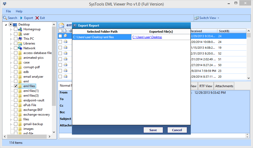Check the eml files(1) folder checkbox
This screenshot has height=148, width=253.
(x=16, y=91)
